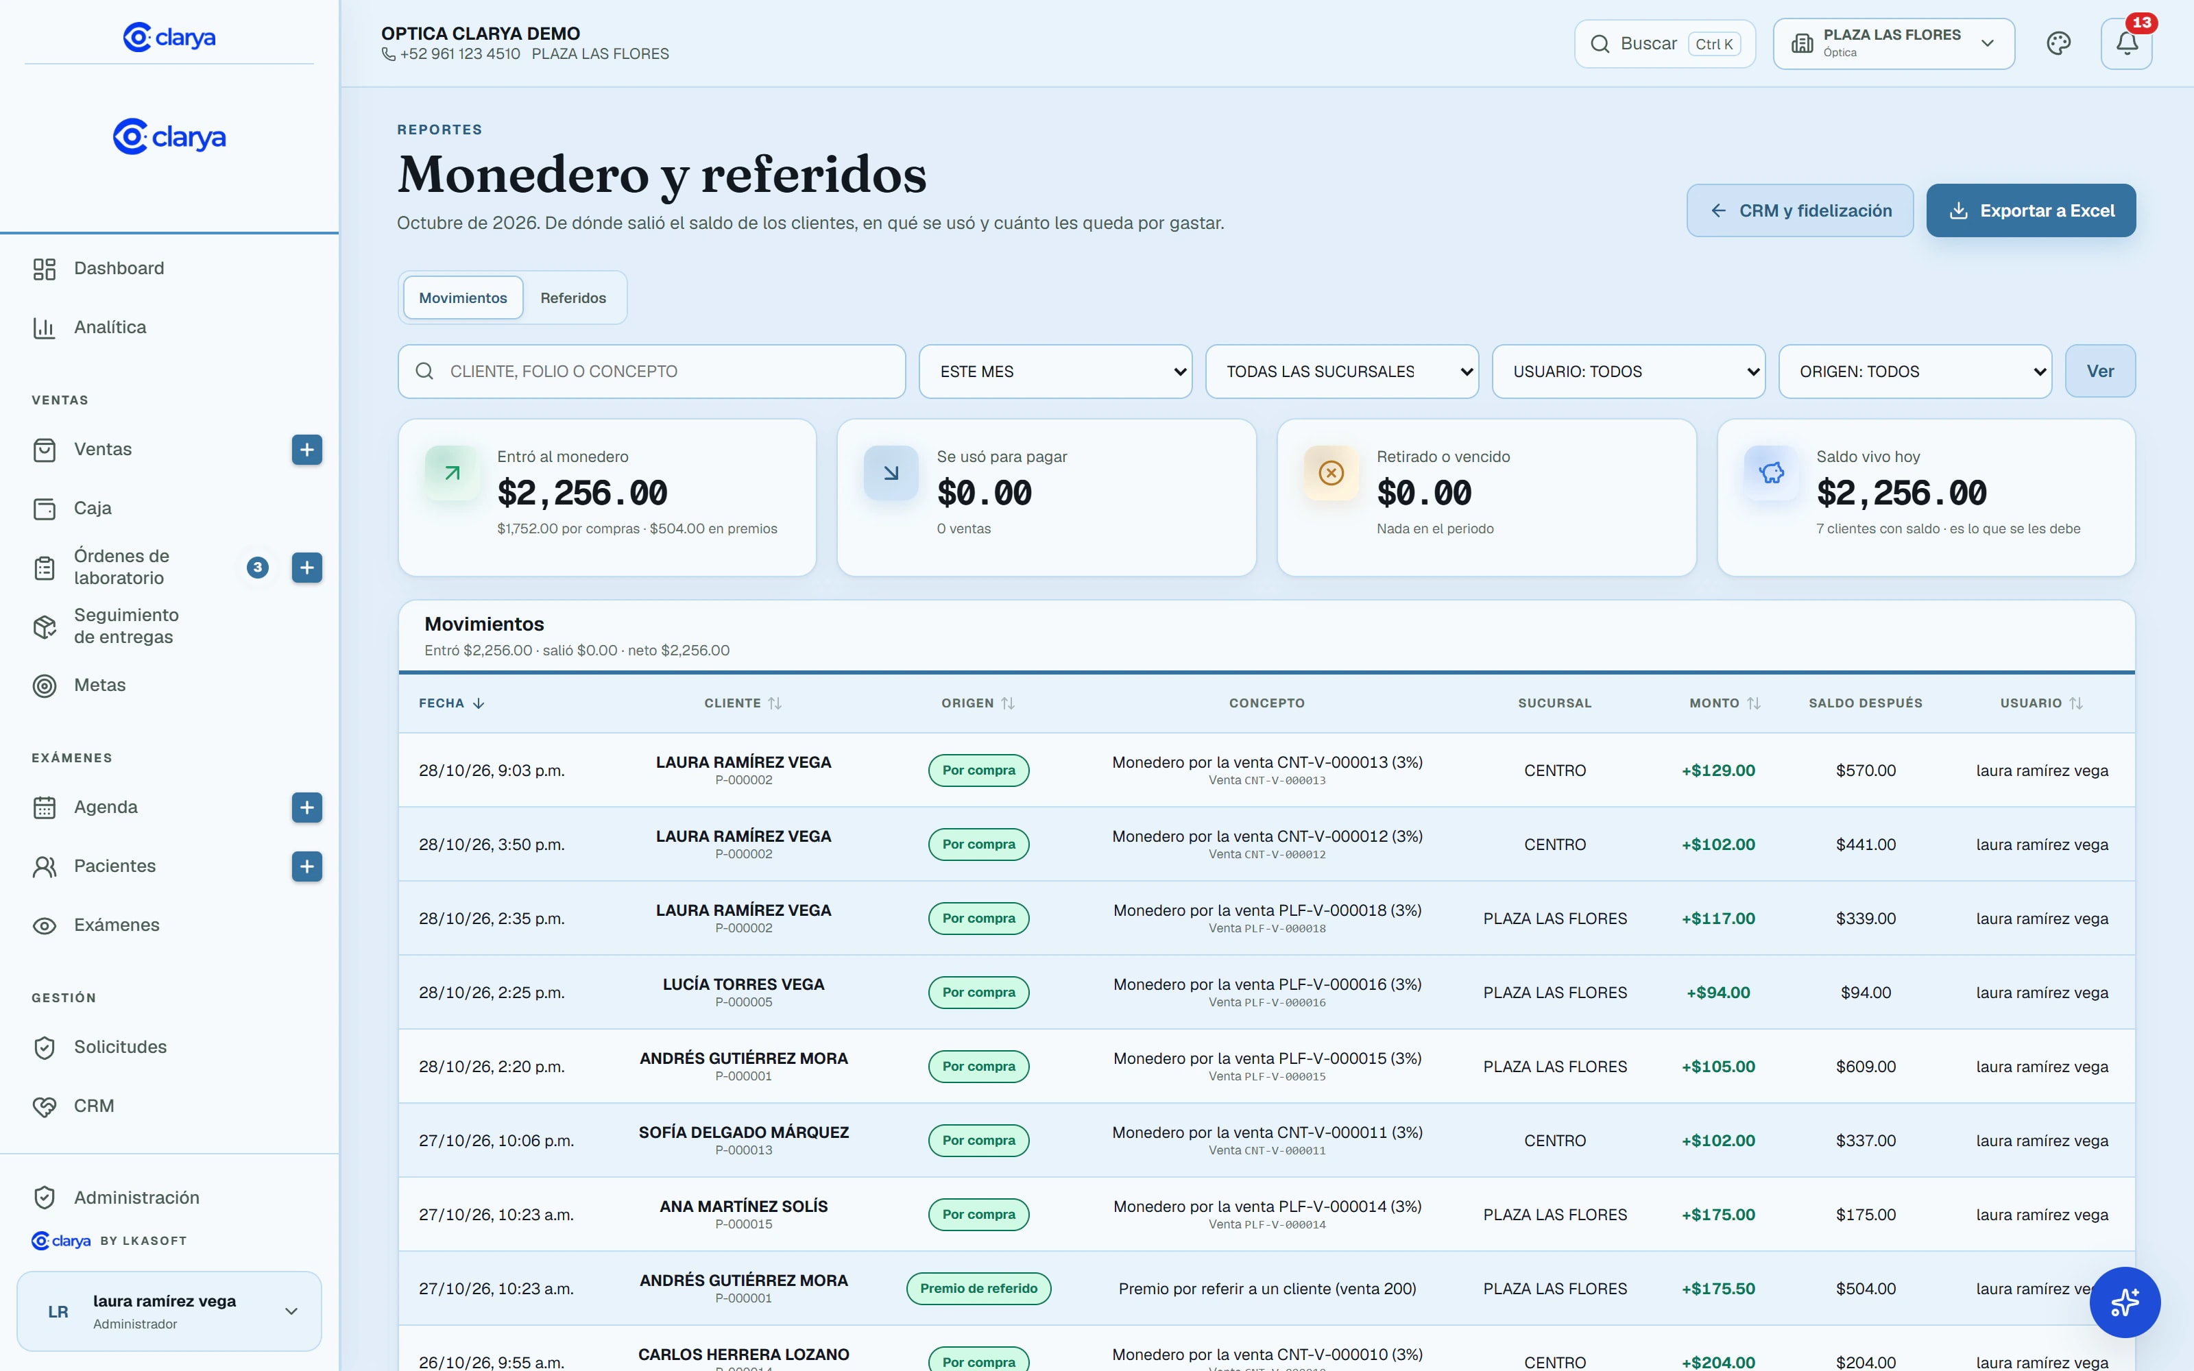Add patient using Pacientes plus icon
The width and height of the screenshot is (2194, 1371).
click(306, 866)
